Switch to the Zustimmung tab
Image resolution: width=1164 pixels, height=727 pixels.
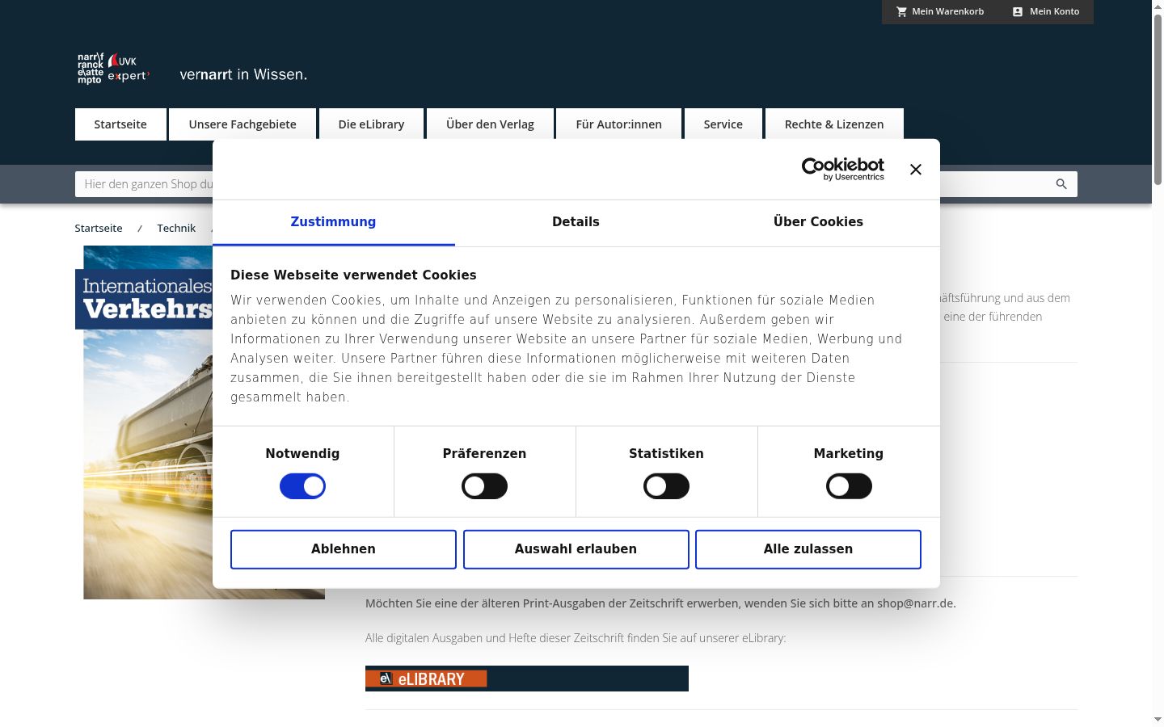333,222
